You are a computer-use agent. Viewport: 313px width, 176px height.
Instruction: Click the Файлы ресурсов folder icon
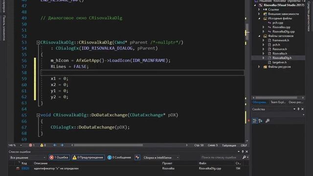click(x=265, y=66)
